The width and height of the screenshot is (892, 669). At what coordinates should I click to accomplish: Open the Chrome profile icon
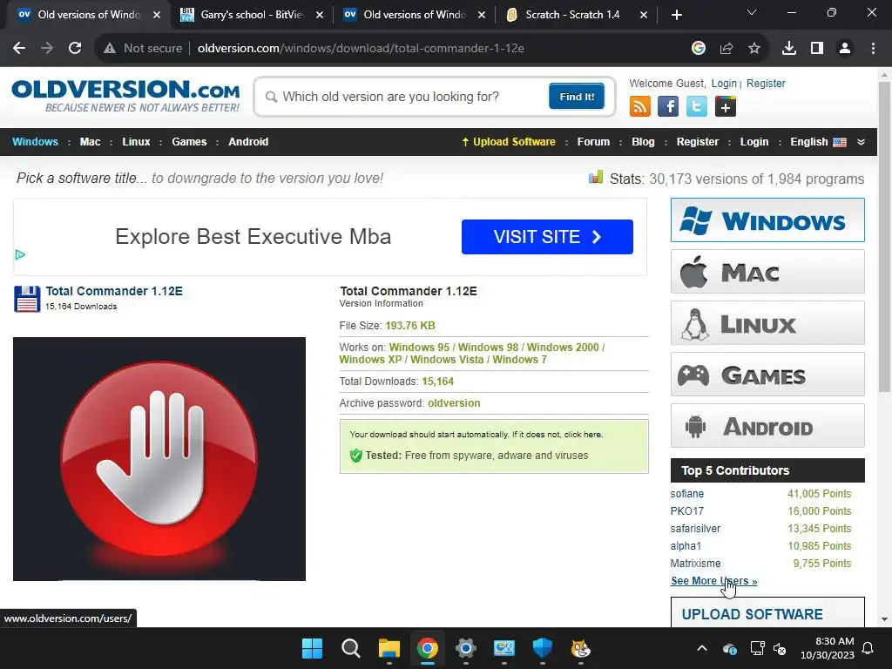tap(845, 49)
